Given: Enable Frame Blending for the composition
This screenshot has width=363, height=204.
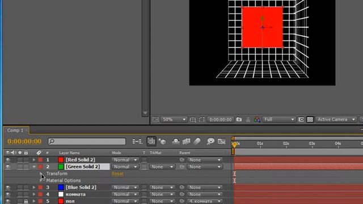Looking at the screenshot, I should (187, 141).
